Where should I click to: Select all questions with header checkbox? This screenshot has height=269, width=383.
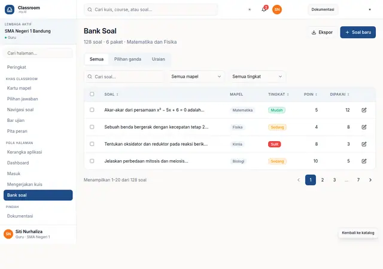(x=92, y=94)
